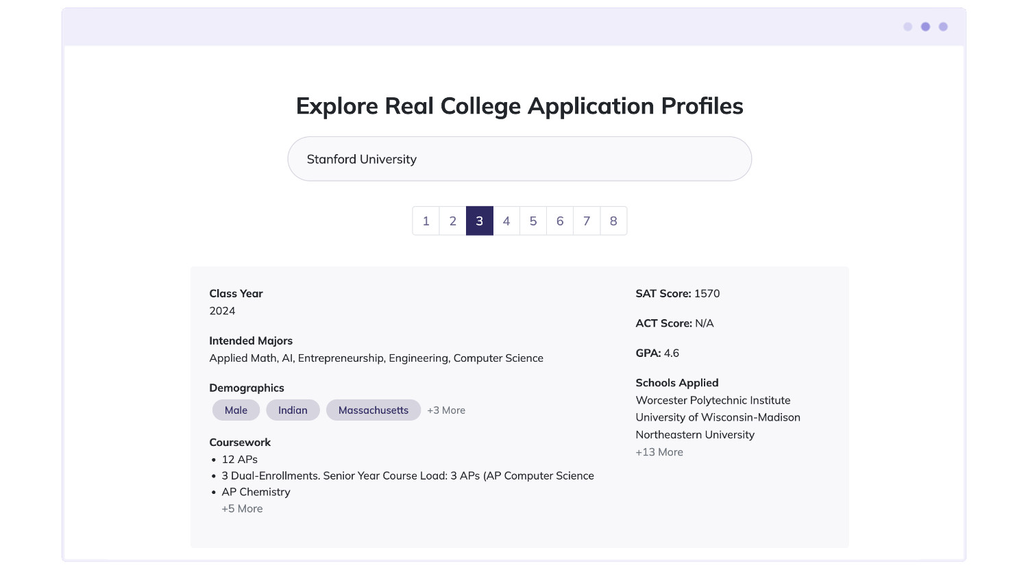Open the Stanford University search field
The image size is (1028, 572).
[519, 159]
